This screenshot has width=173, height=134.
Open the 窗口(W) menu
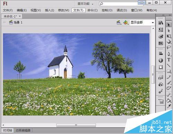tap(137, 10)
